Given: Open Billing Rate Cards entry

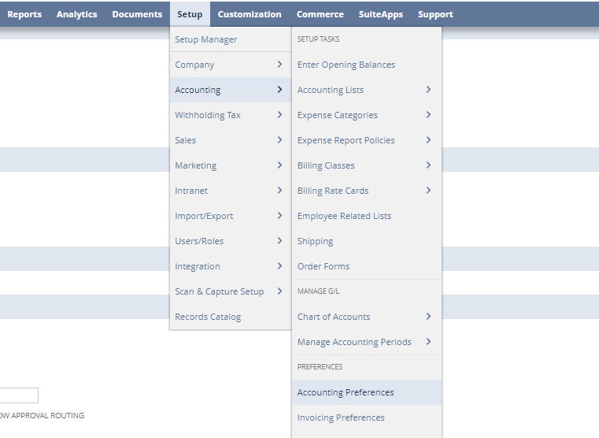Looking at the screenshot, I should point(367,191).
